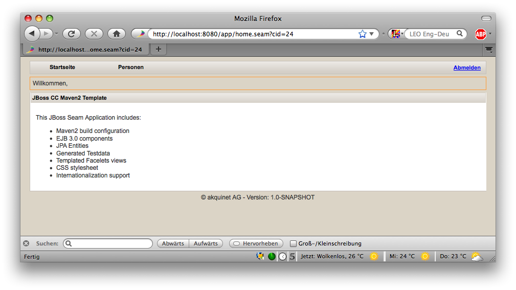Click the green circle status bar icon
The image size is (516, 290).
[272, 256]
